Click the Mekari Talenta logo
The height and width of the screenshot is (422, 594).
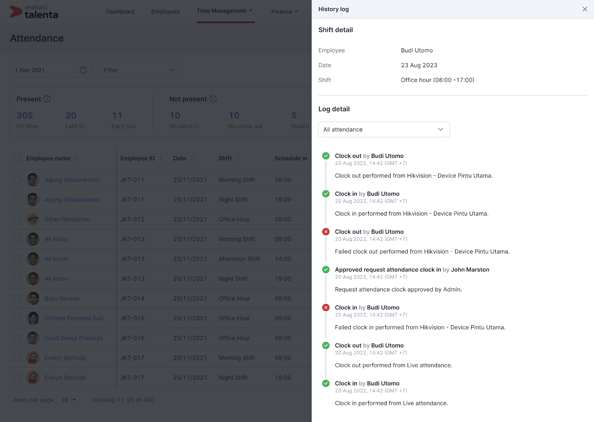click(33, 11)
